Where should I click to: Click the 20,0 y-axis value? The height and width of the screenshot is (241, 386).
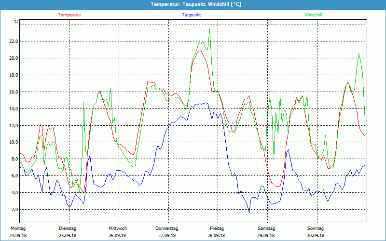14,58
